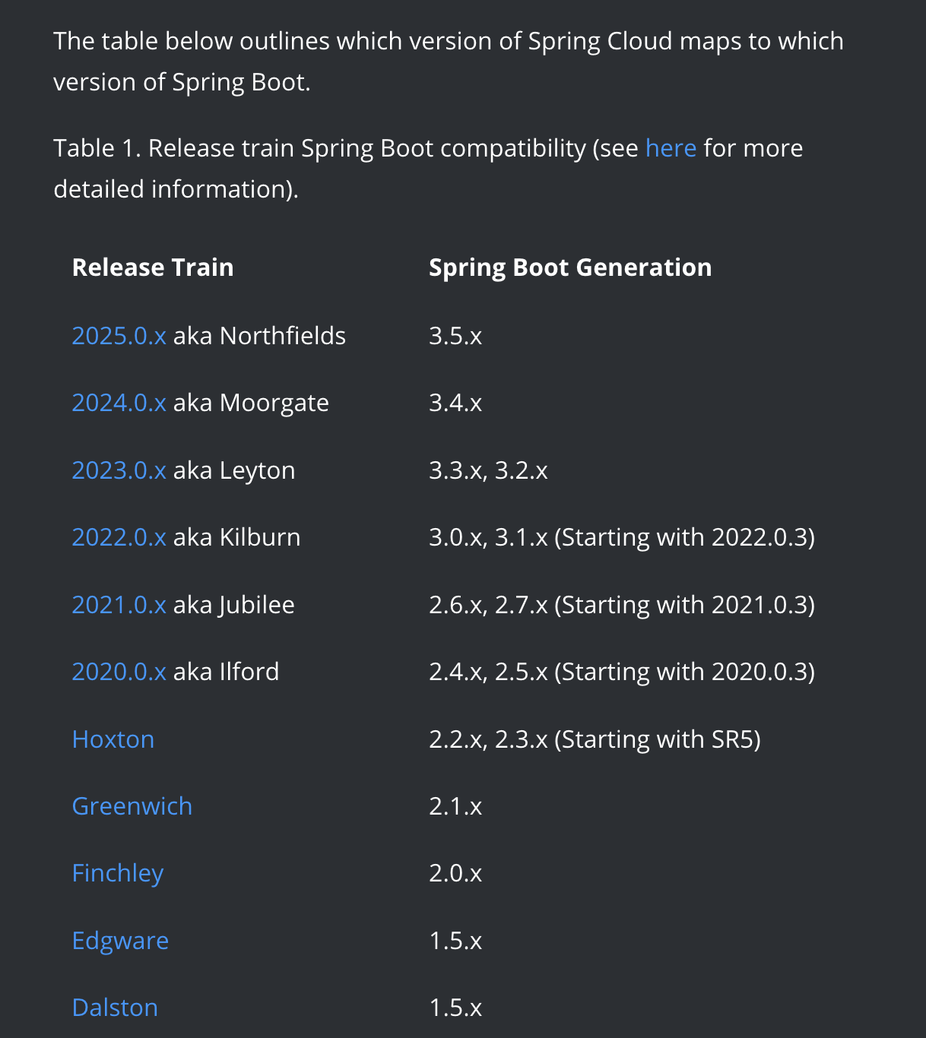Viewport: 926px width, 1038px height.
Task: Follow the Hoxton release train link
Action: (x=113, y=739)
